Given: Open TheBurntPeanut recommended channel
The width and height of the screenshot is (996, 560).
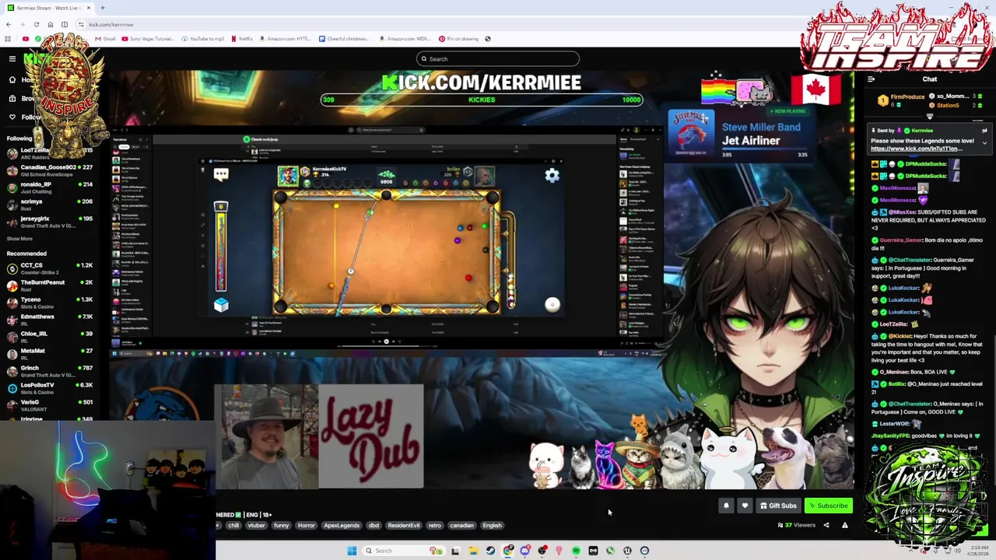Looking at the screenshot, I should [x=50, y=285].
